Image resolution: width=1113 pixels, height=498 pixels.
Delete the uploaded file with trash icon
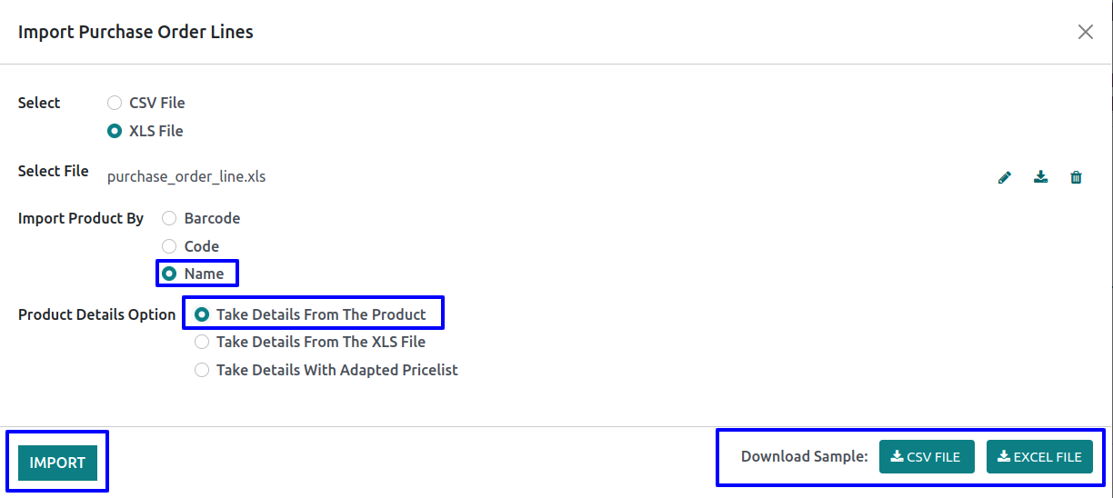(x=1076, y=177)
